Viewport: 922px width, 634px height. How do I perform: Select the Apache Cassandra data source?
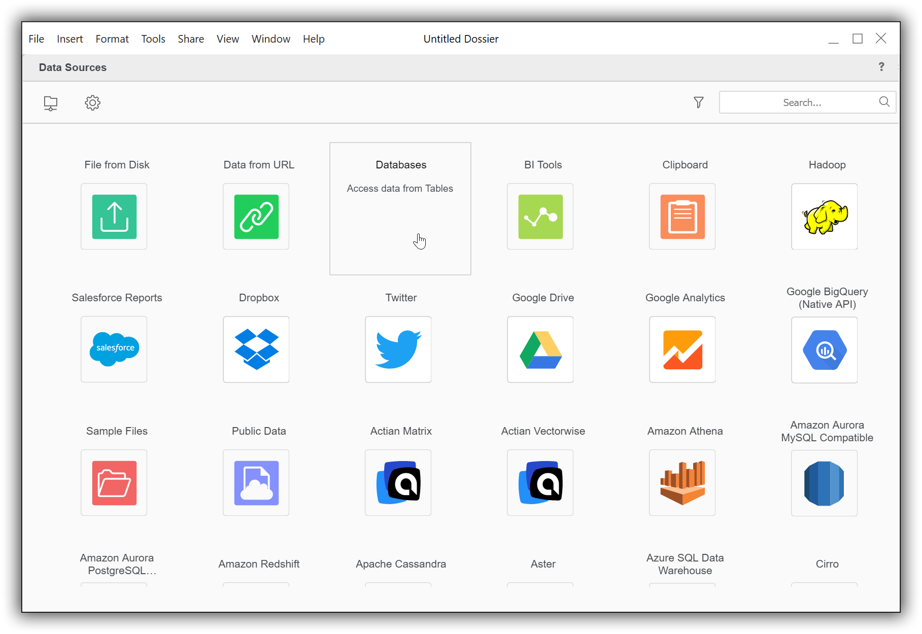400,563
